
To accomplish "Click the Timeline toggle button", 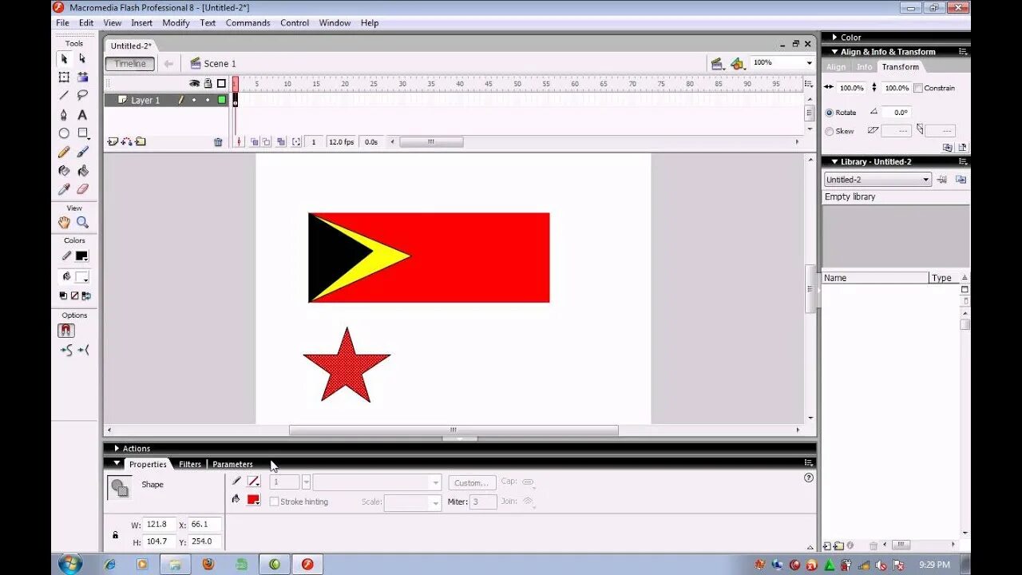I will (x=129, y=64).
